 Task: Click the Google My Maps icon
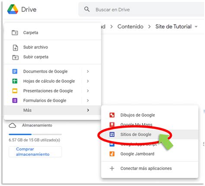coord(112,125)
